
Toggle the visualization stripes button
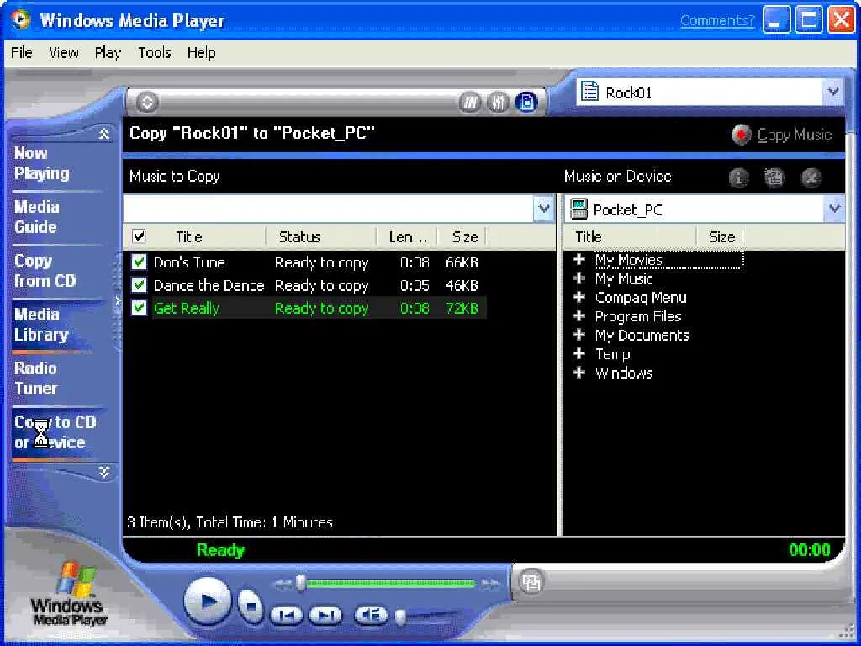470,102
